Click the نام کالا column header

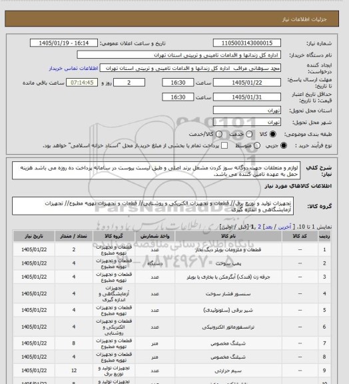pos(228,236)
